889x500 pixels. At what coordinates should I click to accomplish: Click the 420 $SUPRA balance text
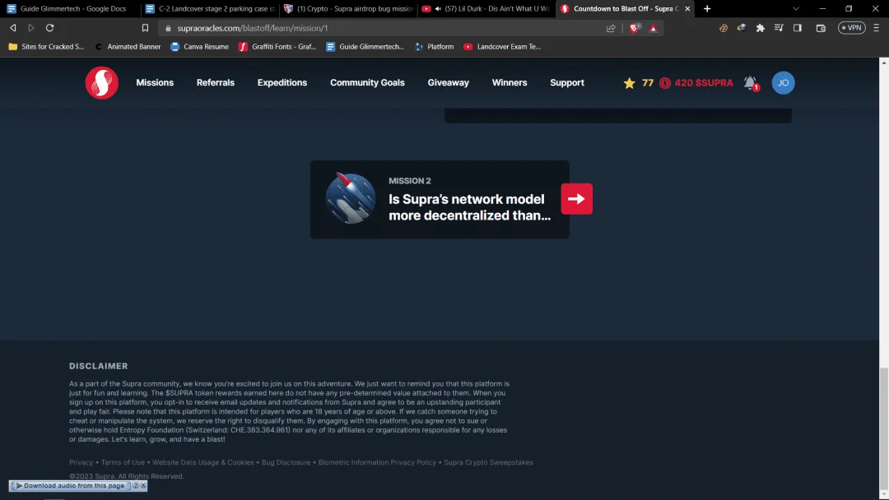[x=704, y=83]
